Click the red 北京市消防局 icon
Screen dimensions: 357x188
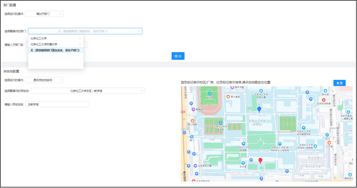[x=324, y=100]
